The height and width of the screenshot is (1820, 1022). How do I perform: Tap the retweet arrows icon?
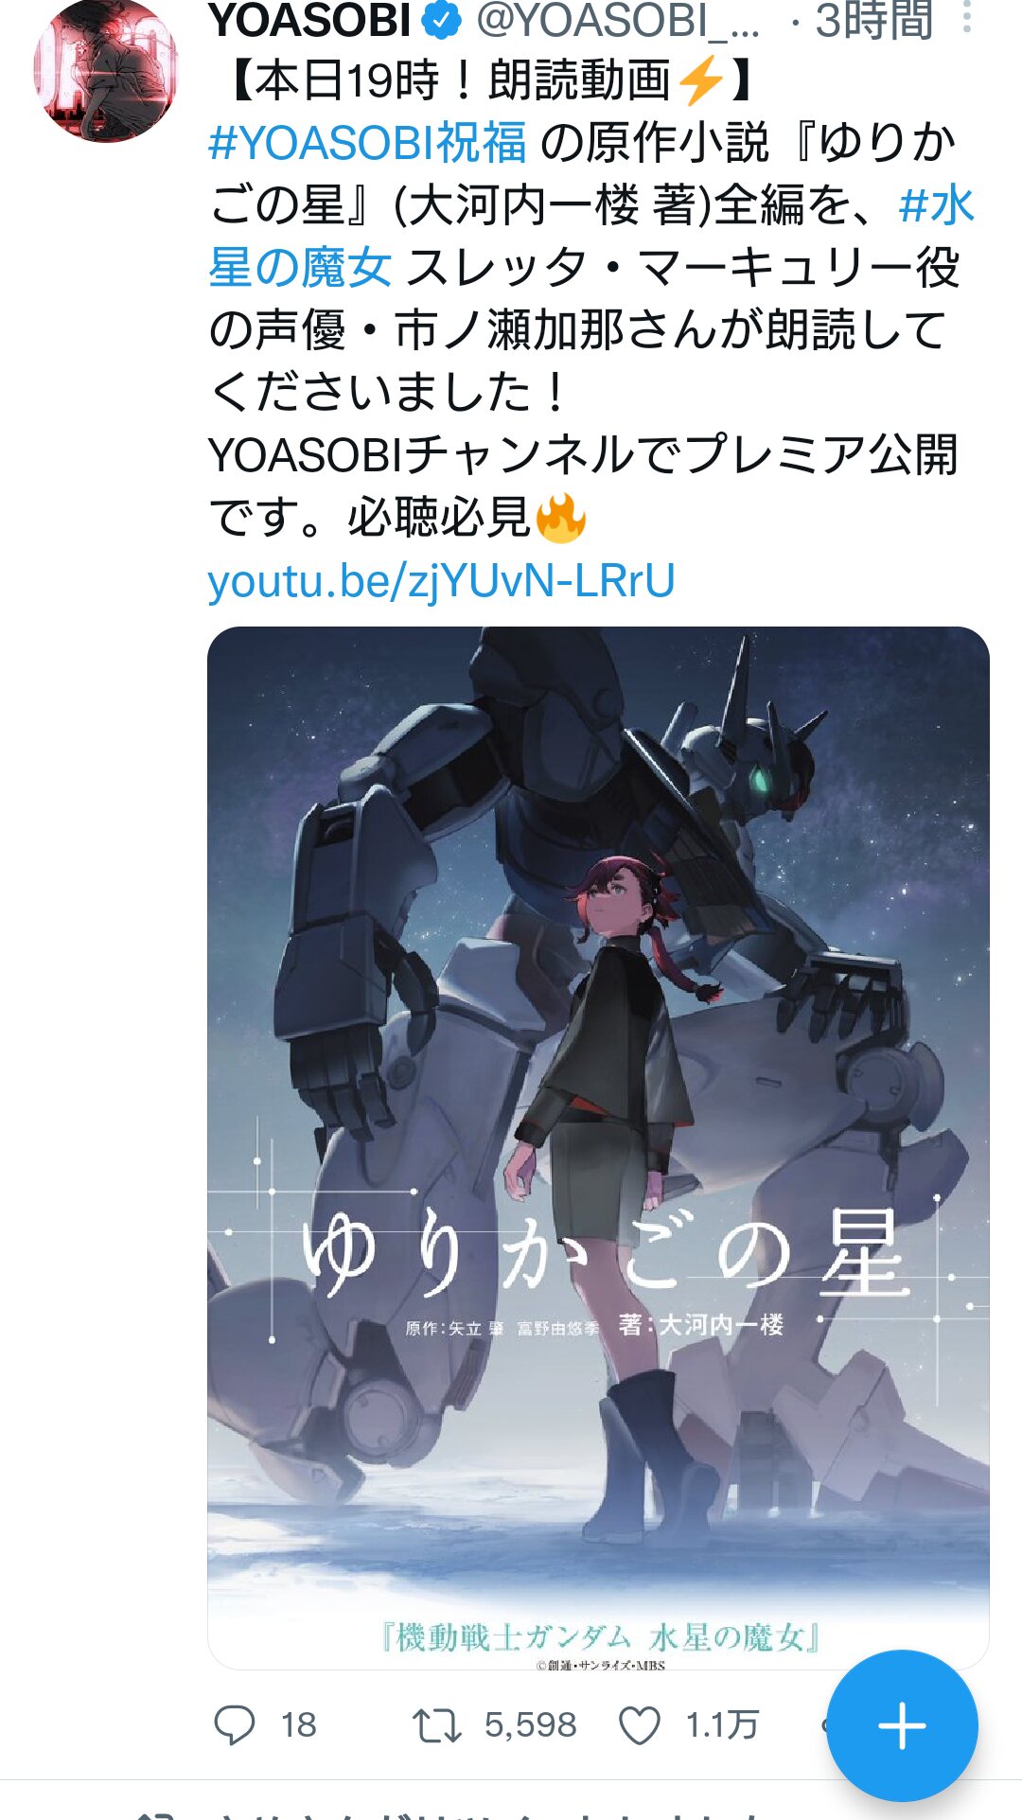pyautogui.click(x=436, y=1725)
